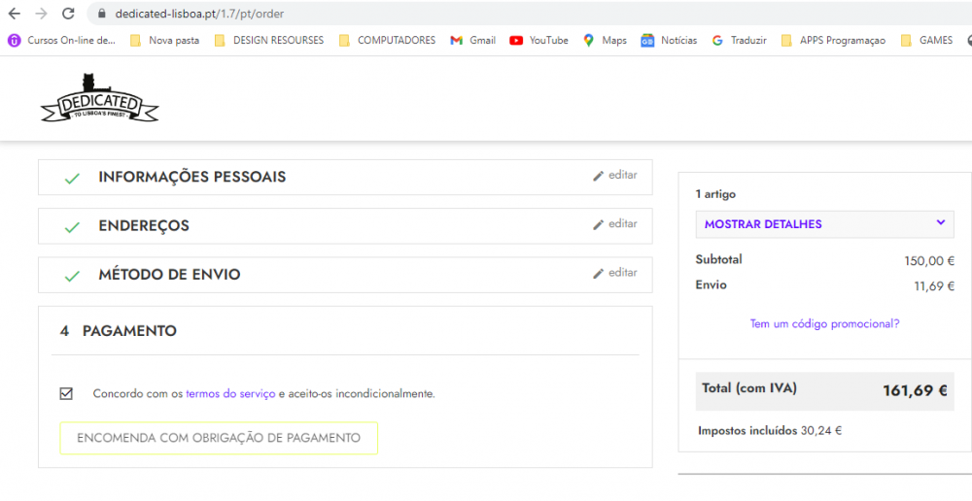972x501 pixels.
Task: Edit the Método de Envio step
Action: point(614,273)
